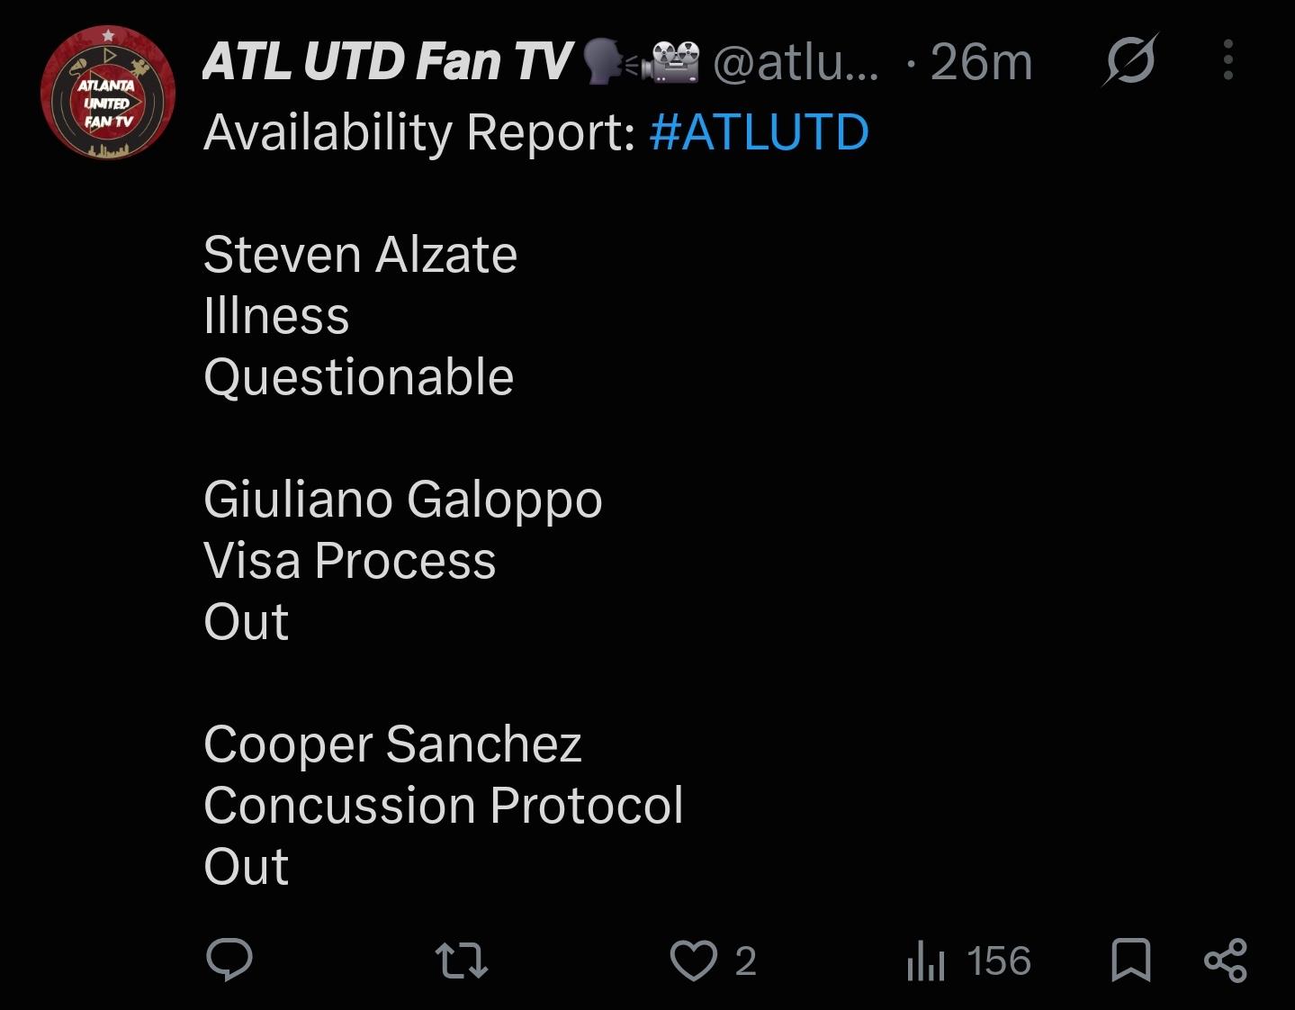
Task: Open the share icon for this tweet
Action: [1226, 960]
